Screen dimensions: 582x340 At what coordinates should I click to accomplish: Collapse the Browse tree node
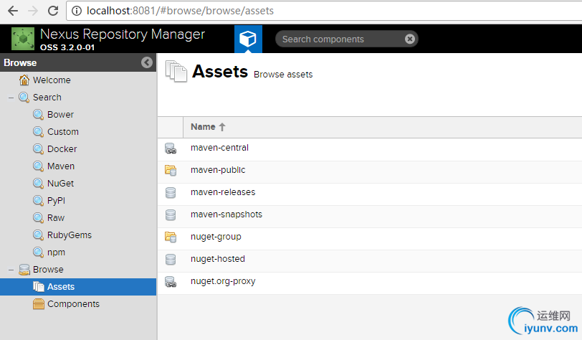pos(11,270)
